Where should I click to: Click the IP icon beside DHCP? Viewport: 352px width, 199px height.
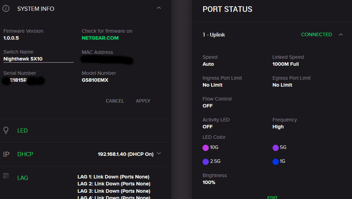pos(6,154)
